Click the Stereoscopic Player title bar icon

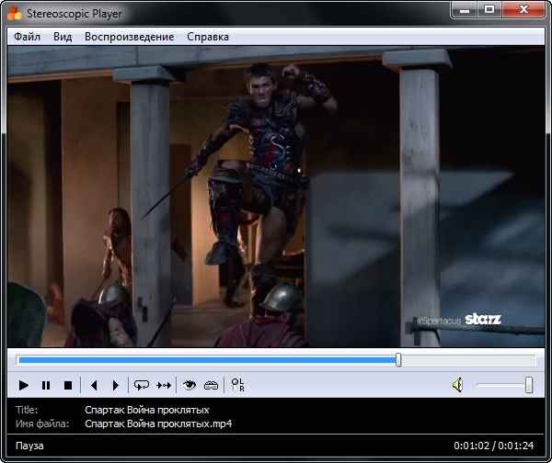[x=16, y=13]
